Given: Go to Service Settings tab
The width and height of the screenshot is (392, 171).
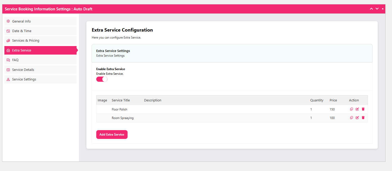Looking at the screenshot, I should (24, 79).
